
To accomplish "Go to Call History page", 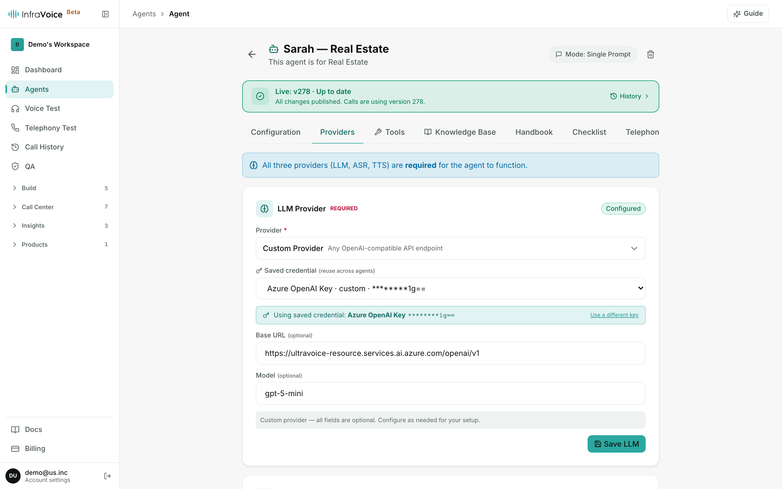I will 59,147.
